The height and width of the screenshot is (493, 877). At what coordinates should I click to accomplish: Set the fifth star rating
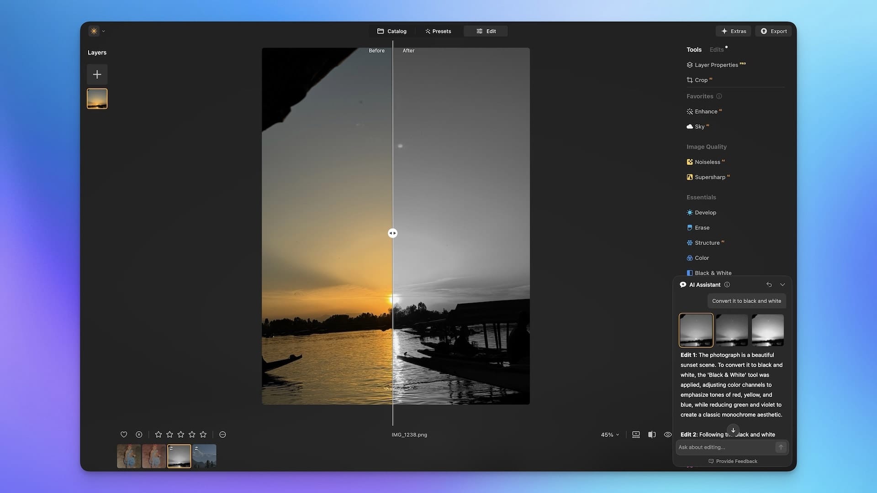(x=203, y=435)
